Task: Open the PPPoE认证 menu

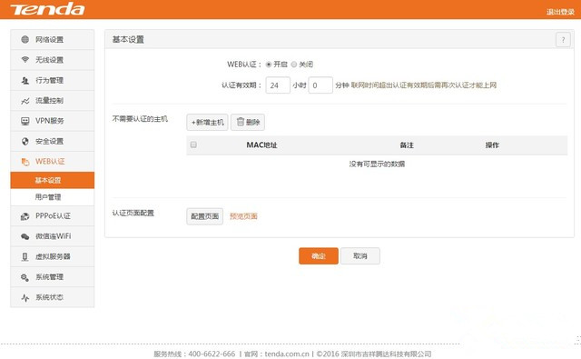Action: point(53,215)
